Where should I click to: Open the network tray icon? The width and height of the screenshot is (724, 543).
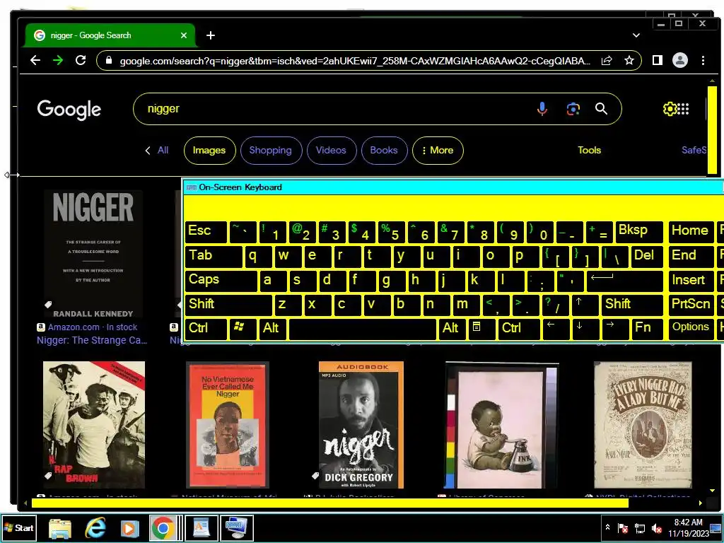click(639, 528)
